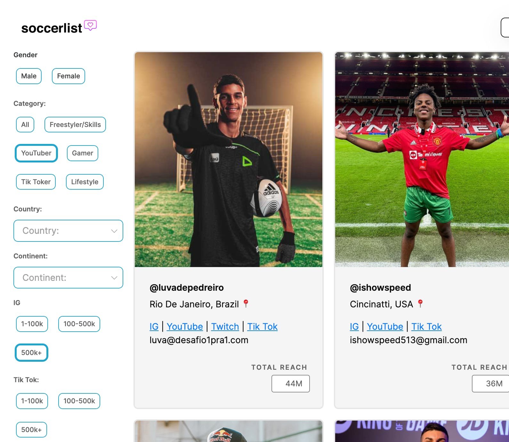This screenshot has width=509, height=442.
Task: Expand the Continent dropdown
Action: point(68,278)
